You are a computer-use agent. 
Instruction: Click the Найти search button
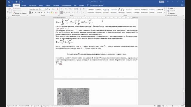170,8
